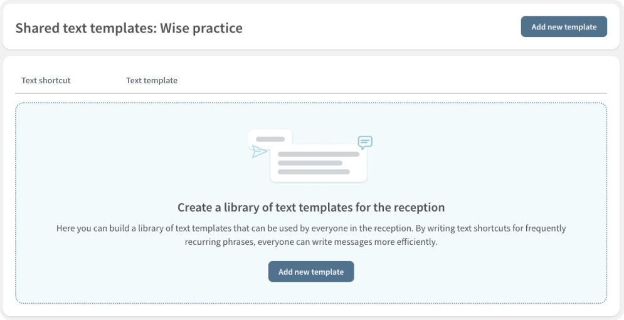Click the bottom gray line of large card

(314, 172)
